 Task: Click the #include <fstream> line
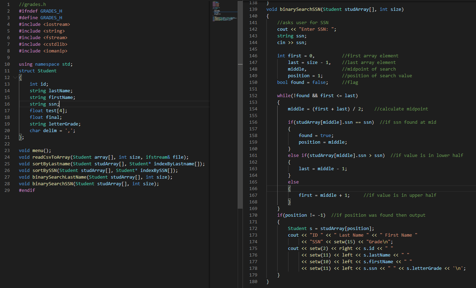point(43,37)
